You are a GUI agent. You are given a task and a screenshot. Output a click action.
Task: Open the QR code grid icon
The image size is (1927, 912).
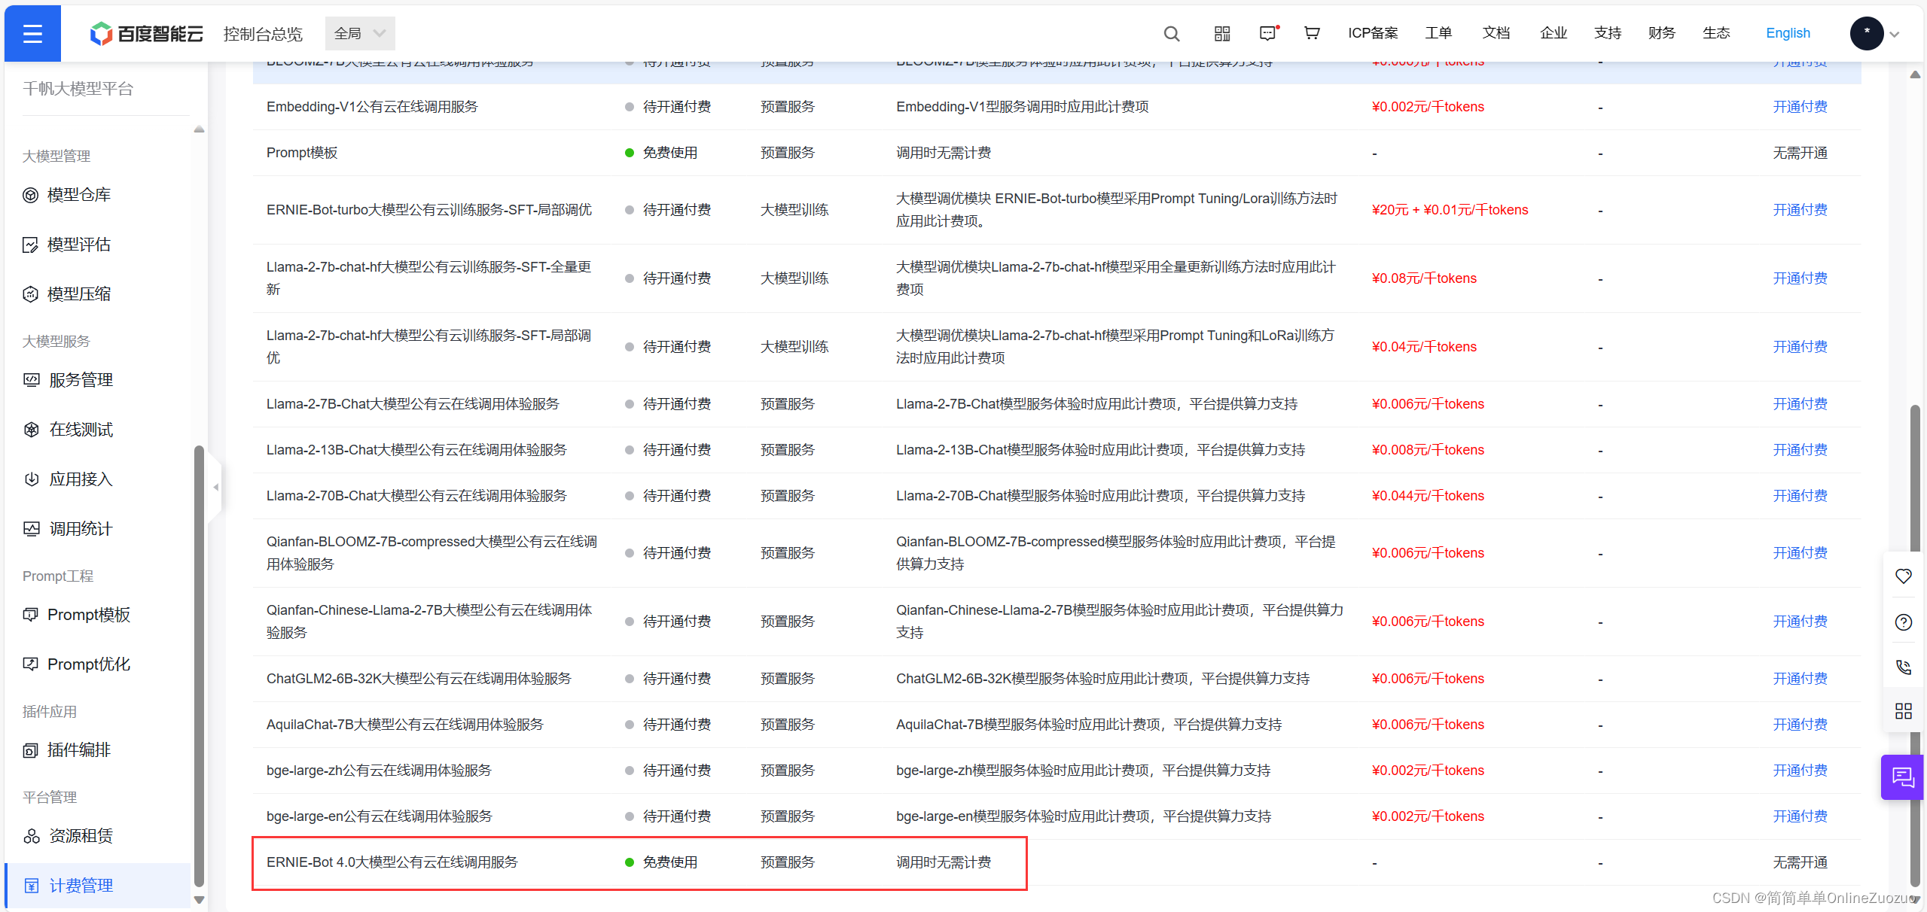pyautogui.click(x=1222, y=34)
